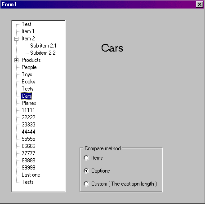The image size is (205, 204).
Task: Close the Form1 window
Action: (x=200, y=4)
